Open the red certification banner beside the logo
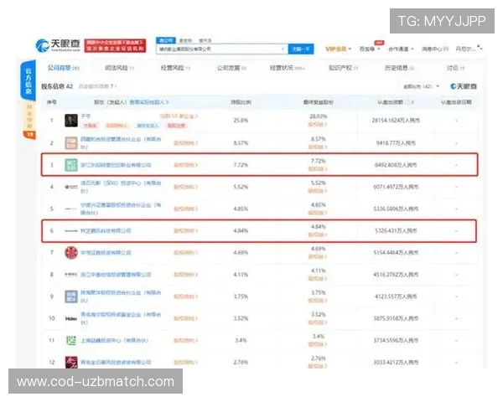 coord(115,45)
